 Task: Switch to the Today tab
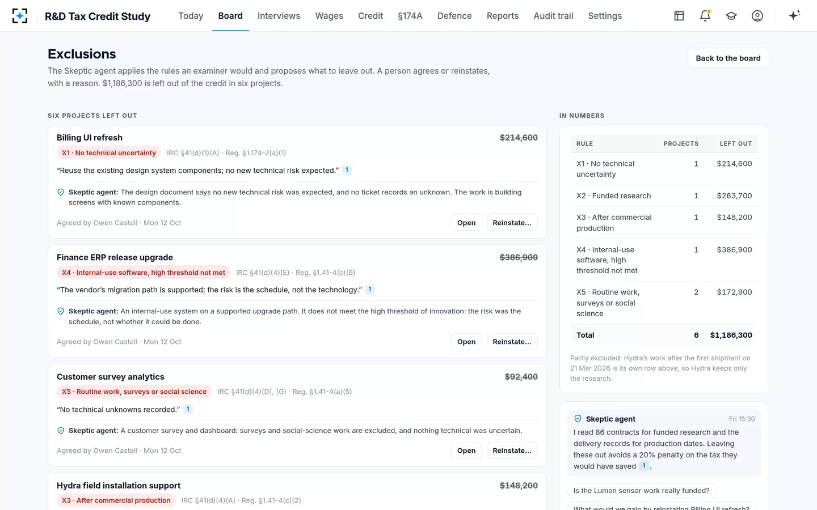(x=191, y=16)
